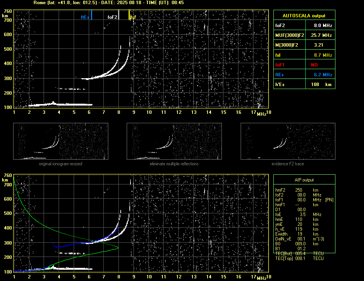Image resolution: width=364 pixels, height=281 pixels.
Task: Click the MHz axis label of lower ionogram
Action: click(261, 278)
